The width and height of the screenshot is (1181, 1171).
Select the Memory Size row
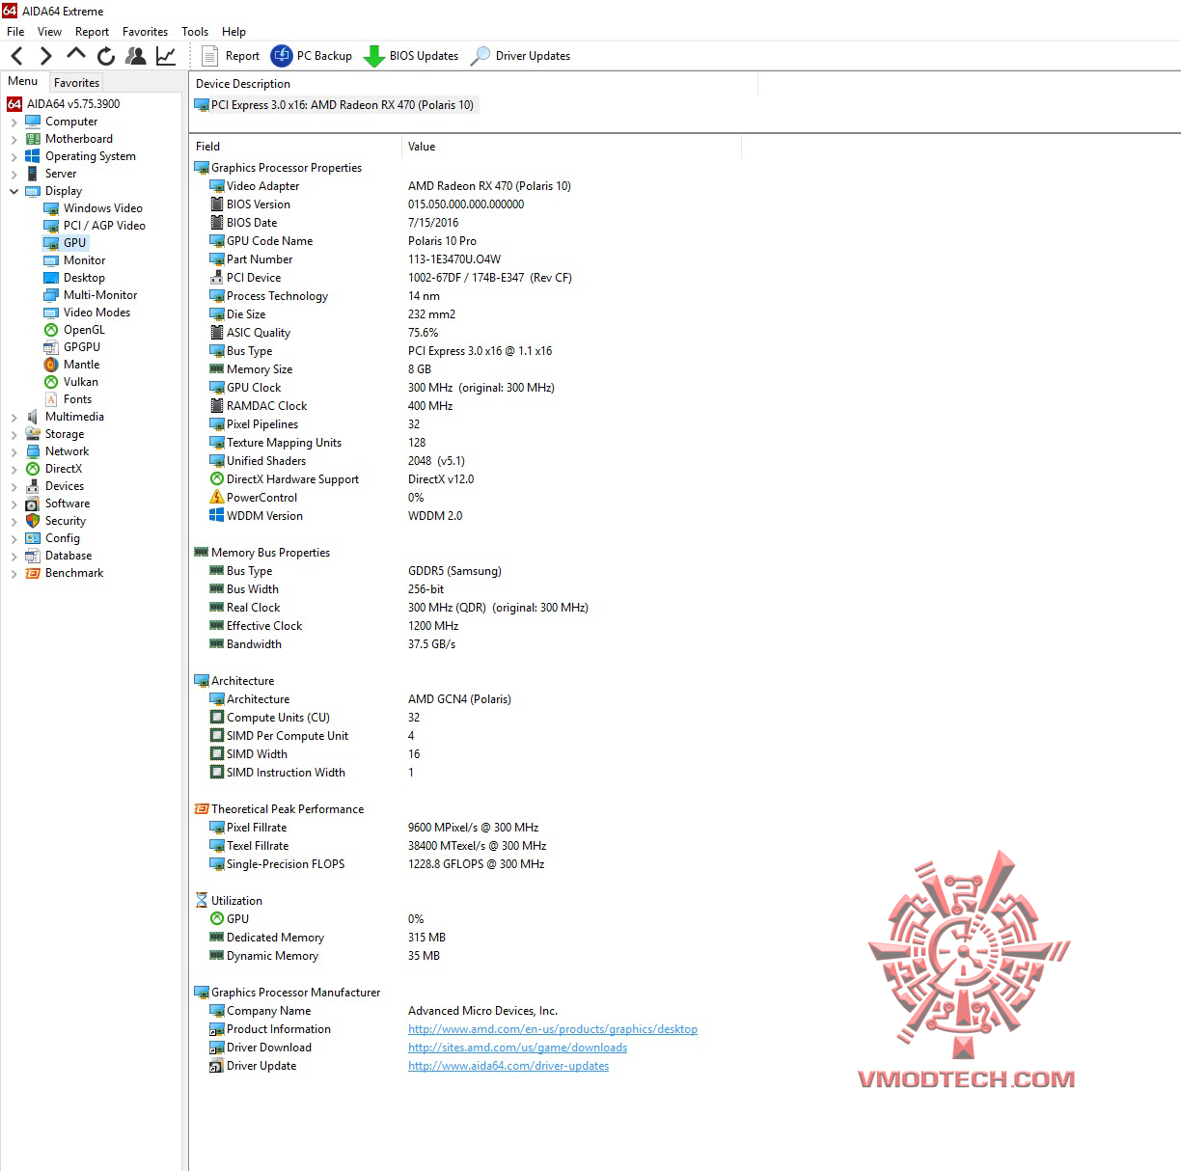click(x=467, y=369)
